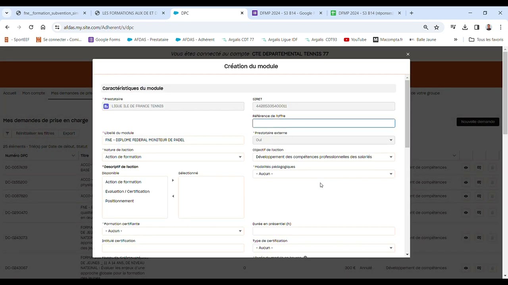Show more bookmarks with the double chevron
This screenshot has height=285, width=508.
pyautogui.click(x=456, y=40)
